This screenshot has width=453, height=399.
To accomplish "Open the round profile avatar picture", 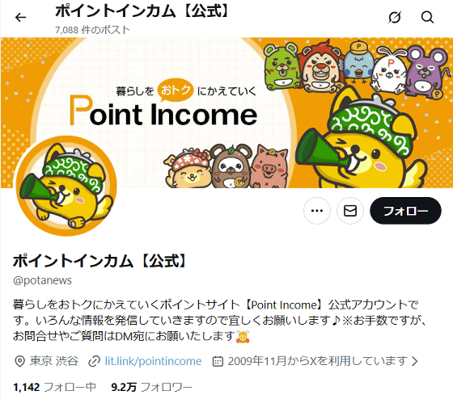I will pos(66,186).
